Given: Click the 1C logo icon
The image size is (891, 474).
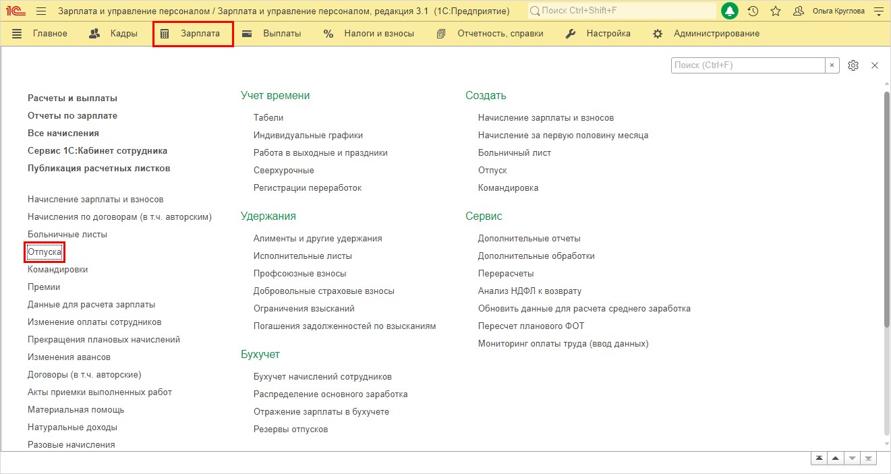Looking at the screenshot, I should click(x=16, y=11).
